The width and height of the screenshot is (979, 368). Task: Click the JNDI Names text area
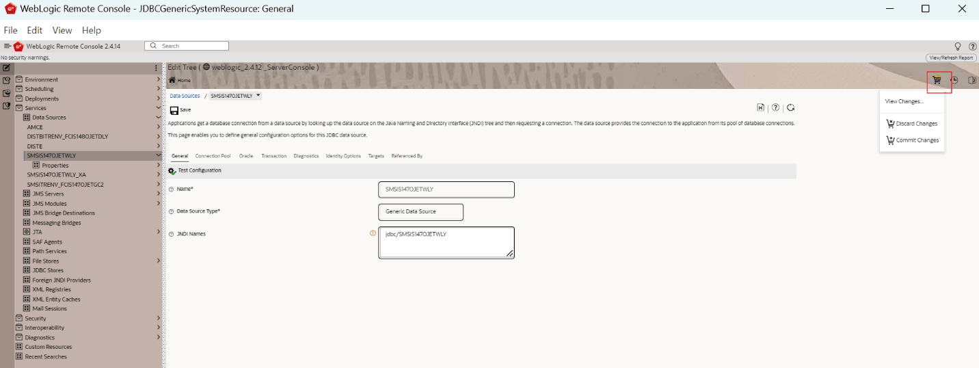coord(446,243)
